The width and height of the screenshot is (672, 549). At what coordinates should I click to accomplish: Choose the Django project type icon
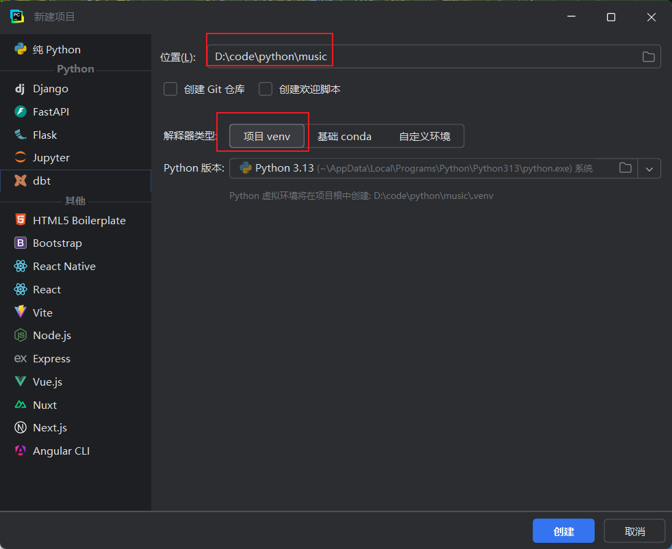20,89
